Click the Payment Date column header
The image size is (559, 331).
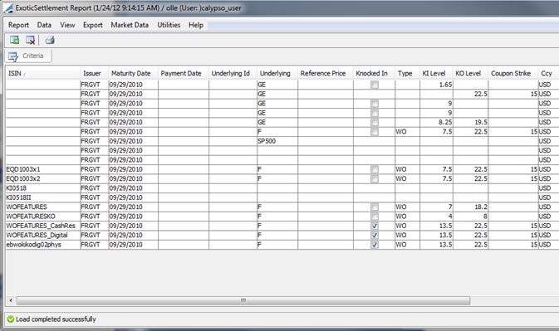click(x=183, y=73)
